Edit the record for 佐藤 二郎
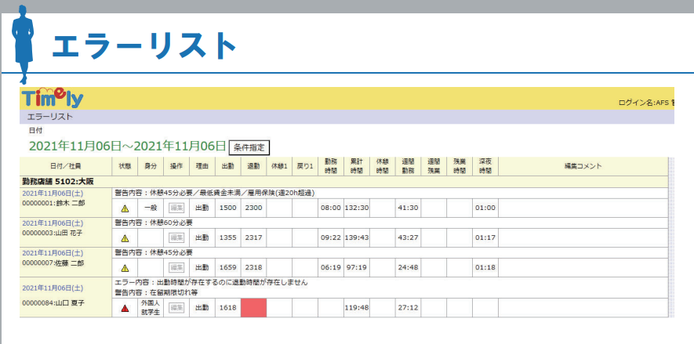The width and height of the screenshot is (694, 344). click(x=176, y=268)
